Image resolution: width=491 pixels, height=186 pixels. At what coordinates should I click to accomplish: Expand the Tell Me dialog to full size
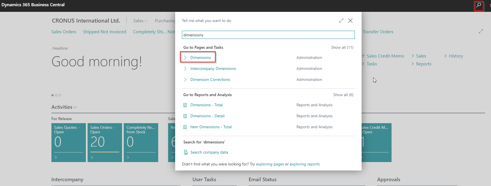click(341, 21)
